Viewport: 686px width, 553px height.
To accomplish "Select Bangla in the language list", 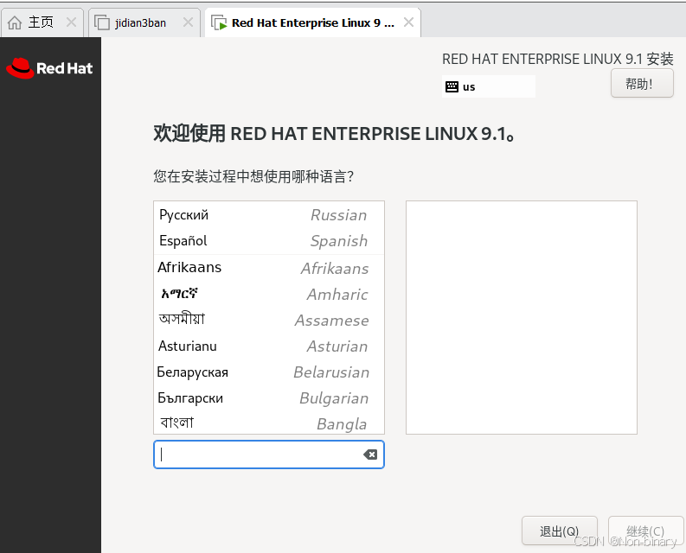I will pyautogui.click(x=269, y=423).
